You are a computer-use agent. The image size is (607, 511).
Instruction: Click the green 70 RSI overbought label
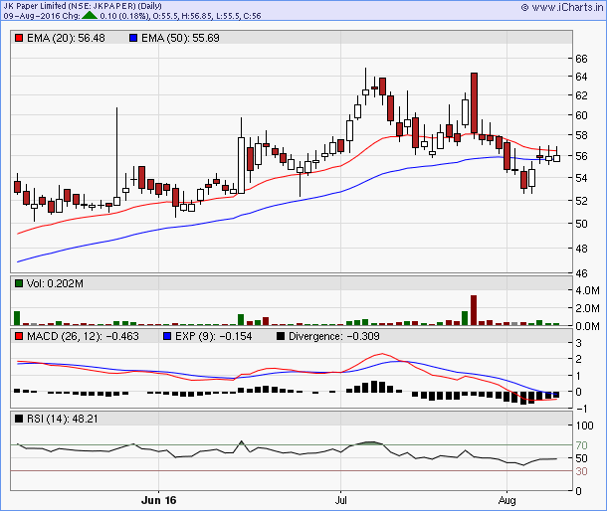tap(581, 445)
